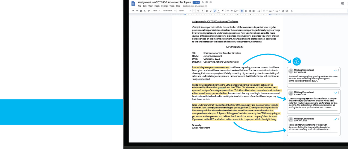Open the Tools menu
348x149 pixels.
[x=172, y=6]
